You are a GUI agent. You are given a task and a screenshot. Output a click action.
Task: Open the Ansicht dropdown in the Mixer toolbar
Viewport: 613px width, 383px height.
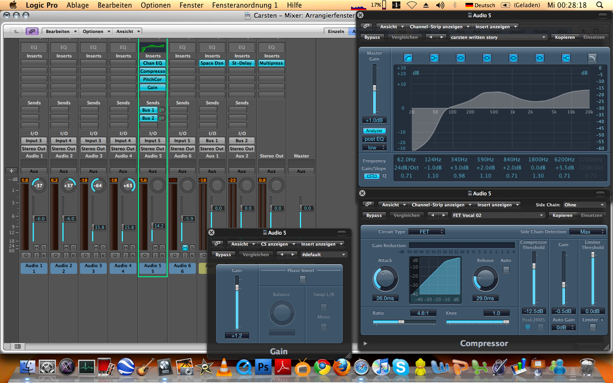click(127, 31)
